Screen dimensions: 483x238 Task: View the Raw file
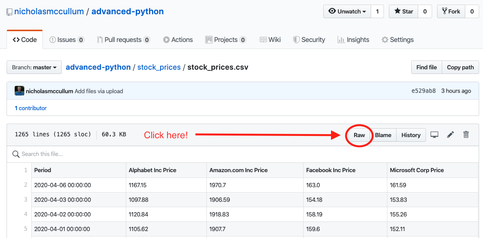pos(359,135)
